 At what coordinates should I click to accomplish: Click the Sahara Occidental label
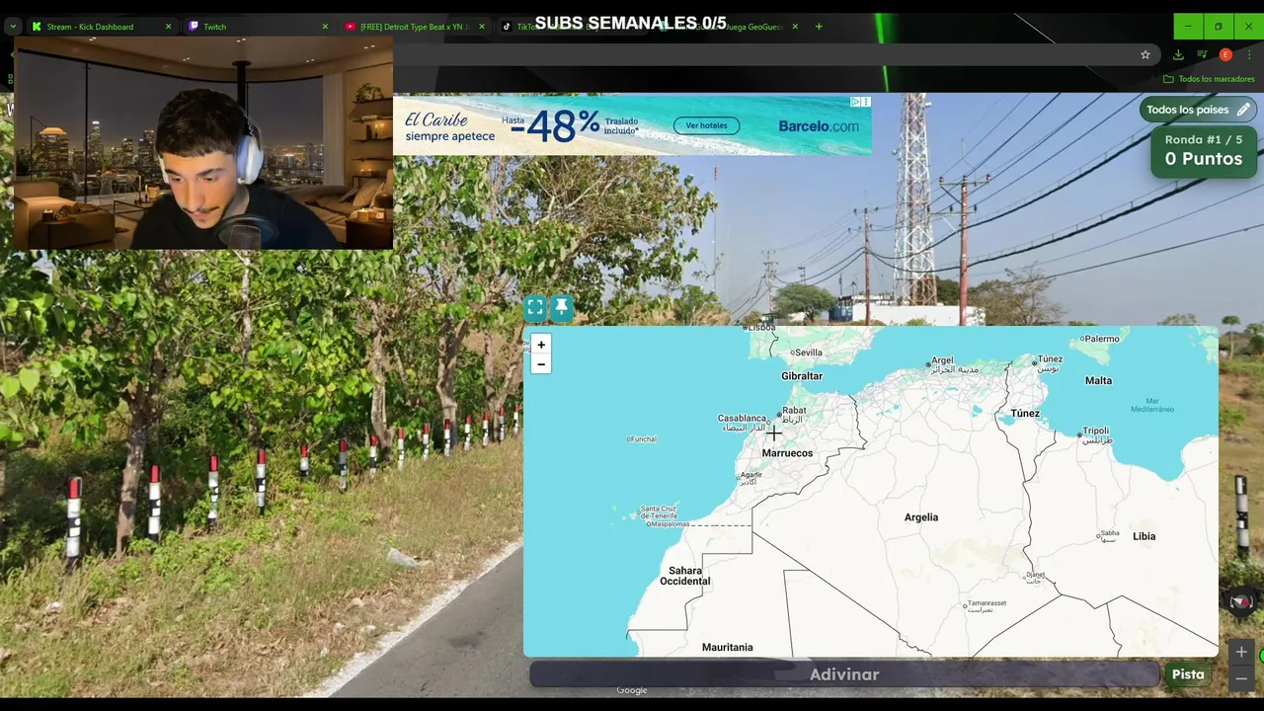[685, 576]
